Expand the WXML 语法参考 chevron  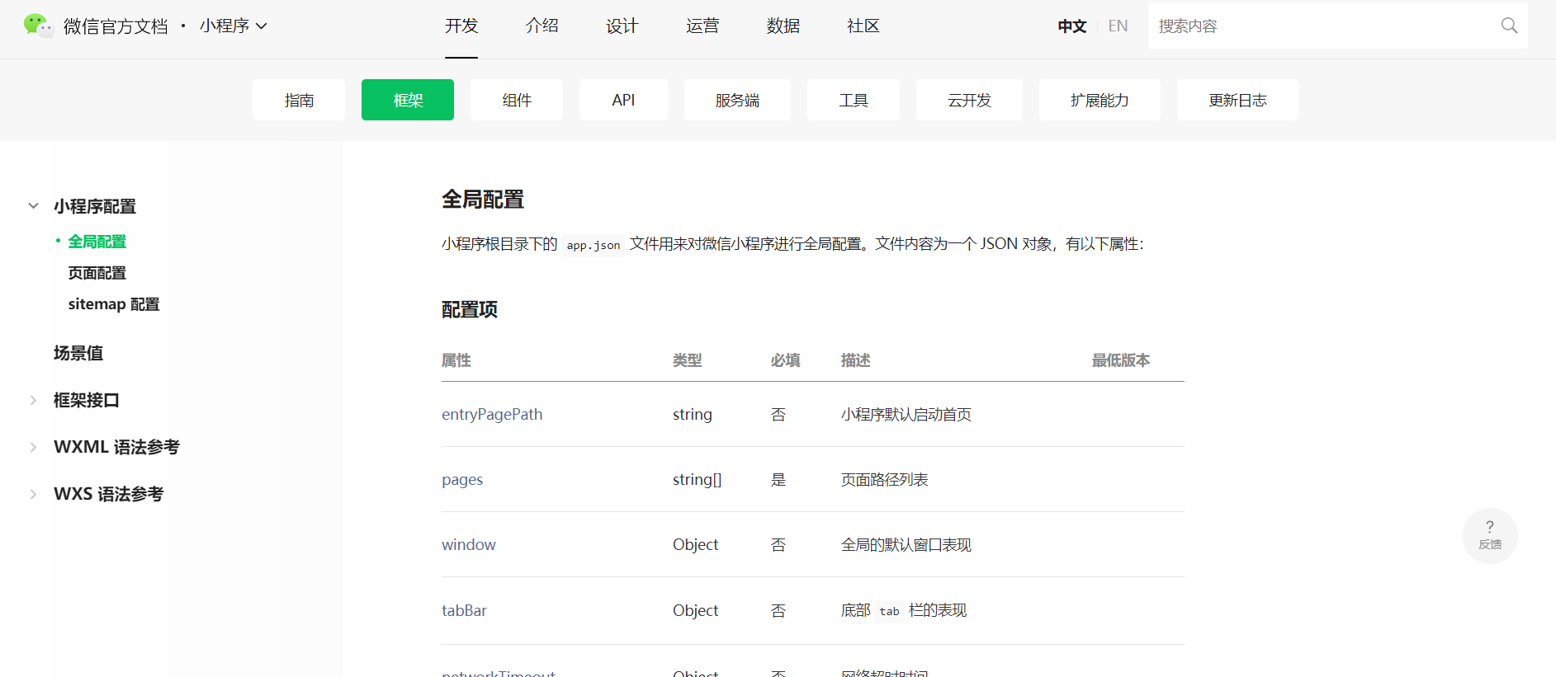33,447
